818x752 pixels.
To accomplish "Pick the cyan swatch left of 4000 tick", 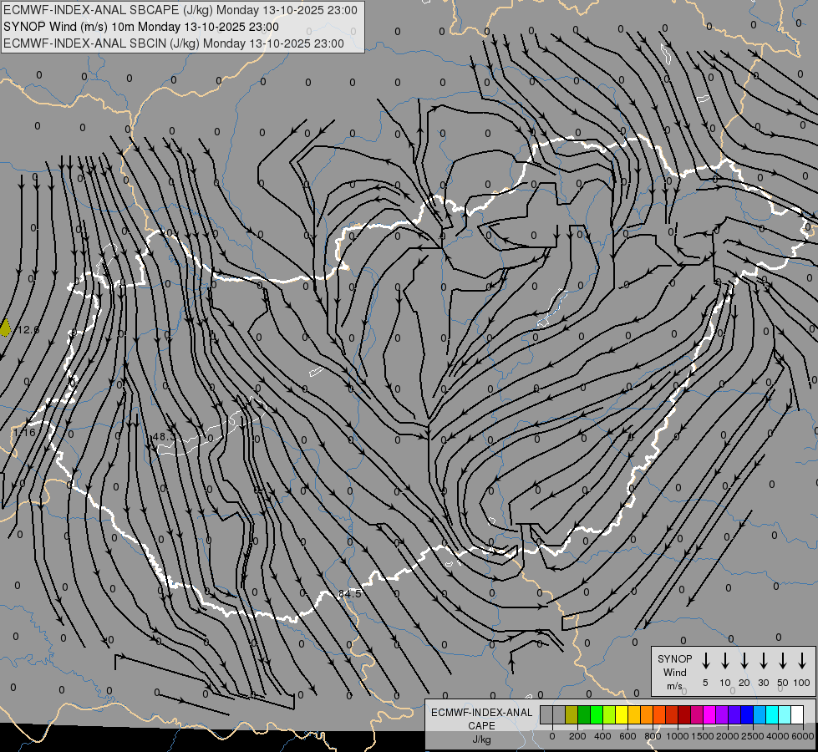I will pos(771,714).
